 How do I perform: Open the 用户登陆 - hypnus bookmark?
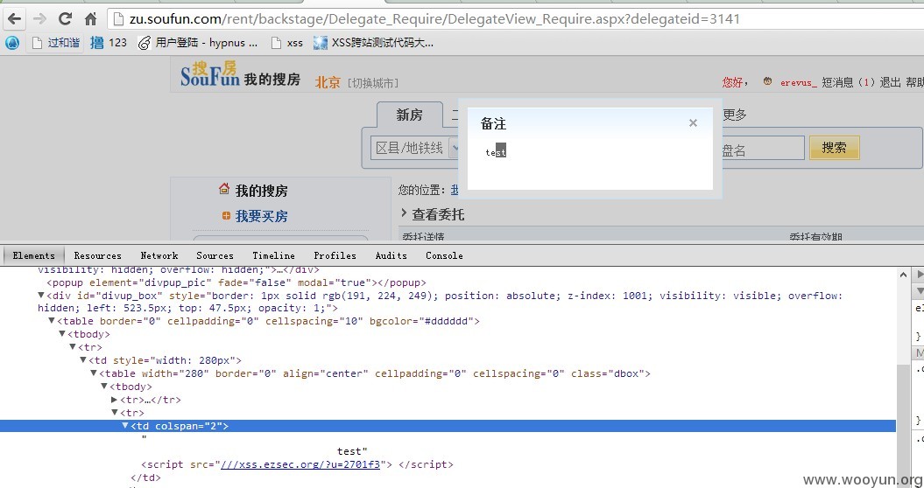tap(198, 42)
